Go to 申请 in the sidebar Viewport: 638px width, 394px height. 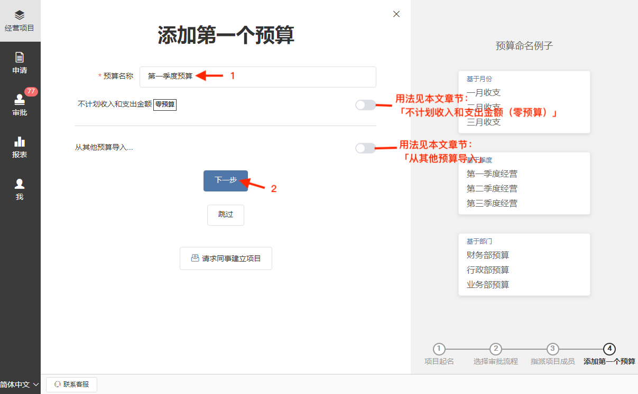[x=20, y=63]
